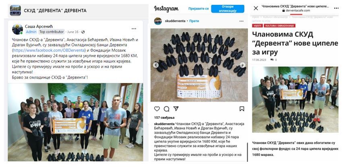
Task: Share the Instagram post via the paper plane
Action: point(176,109)
